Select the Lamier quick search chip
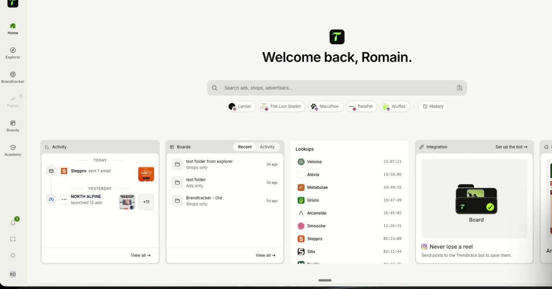The height and width of the screenshot is (289, 552). click(x=241, y=106)
